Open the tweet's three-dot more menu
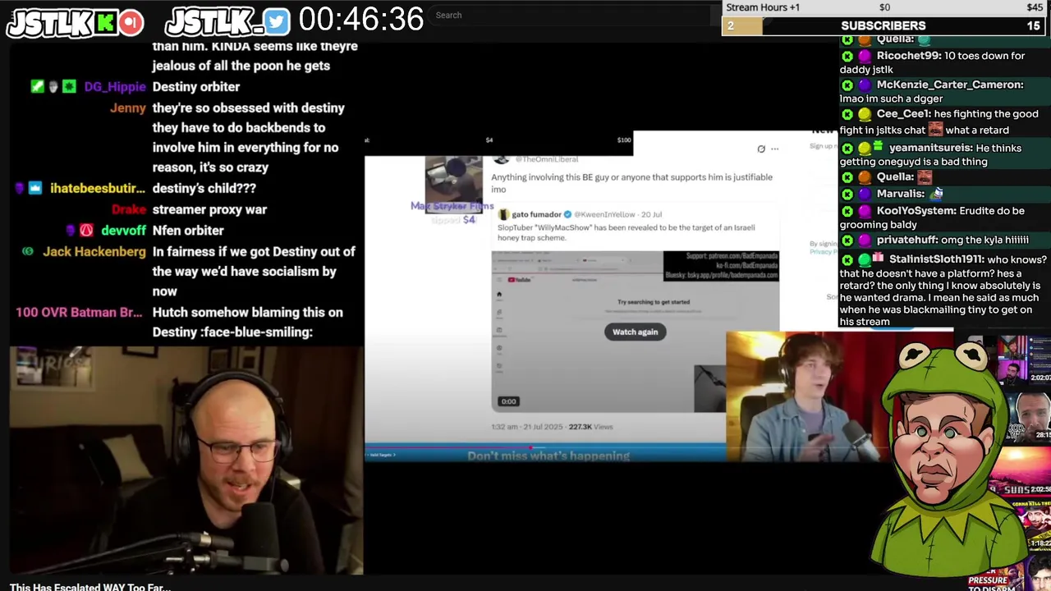Screen dimensions: 1051x591 pyautogui.click(x=774, y=149)
